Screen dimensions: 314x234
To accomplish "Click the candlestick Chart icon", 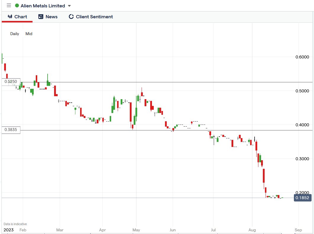I will coord(10,17).
